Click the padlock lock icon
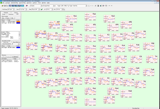The image size is (160, 109). click(98, 6)
